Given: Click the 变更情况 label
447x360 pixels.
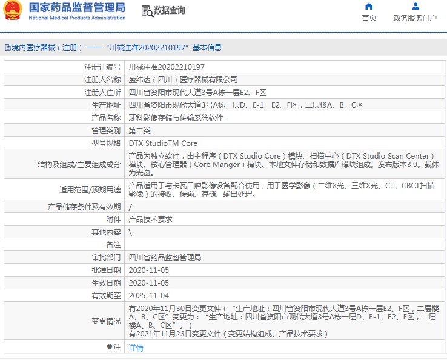Looking at the screenshot, I should point(106,321).
